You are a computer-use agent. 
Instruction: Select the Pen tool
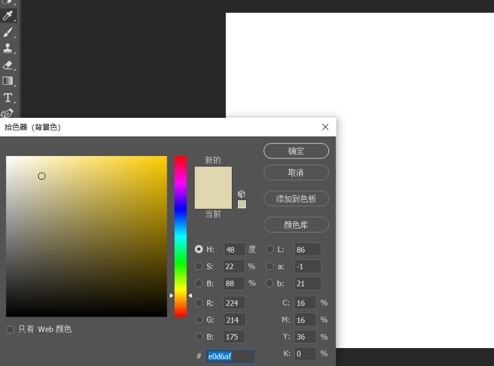click(8, 112)
